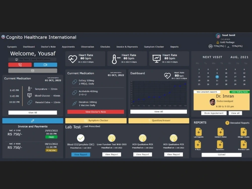252x189 pixels.
Task: Click the Decatran syringe icon
Action: click(74, 103)
